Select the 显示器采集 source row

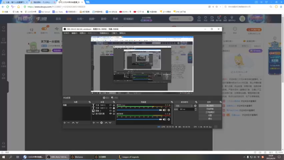pos(103,114)
